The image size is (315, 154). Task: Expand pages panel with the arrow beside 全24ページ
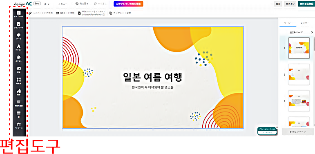click(x=312, y=32)
